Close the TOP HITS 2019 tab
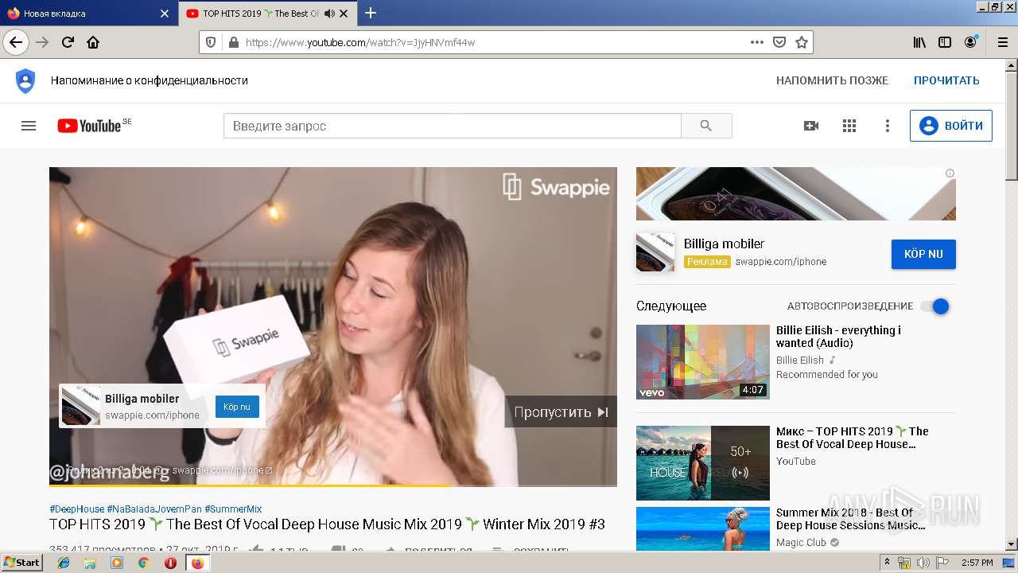1018x573 pixels. point(344,14)
